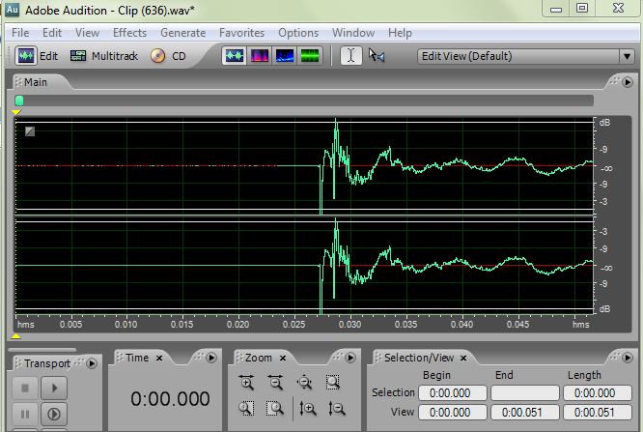This screenshot has height=432, width=643.
Task: Select the Spectral Pan display icon
Action: (x=285, y=56)
